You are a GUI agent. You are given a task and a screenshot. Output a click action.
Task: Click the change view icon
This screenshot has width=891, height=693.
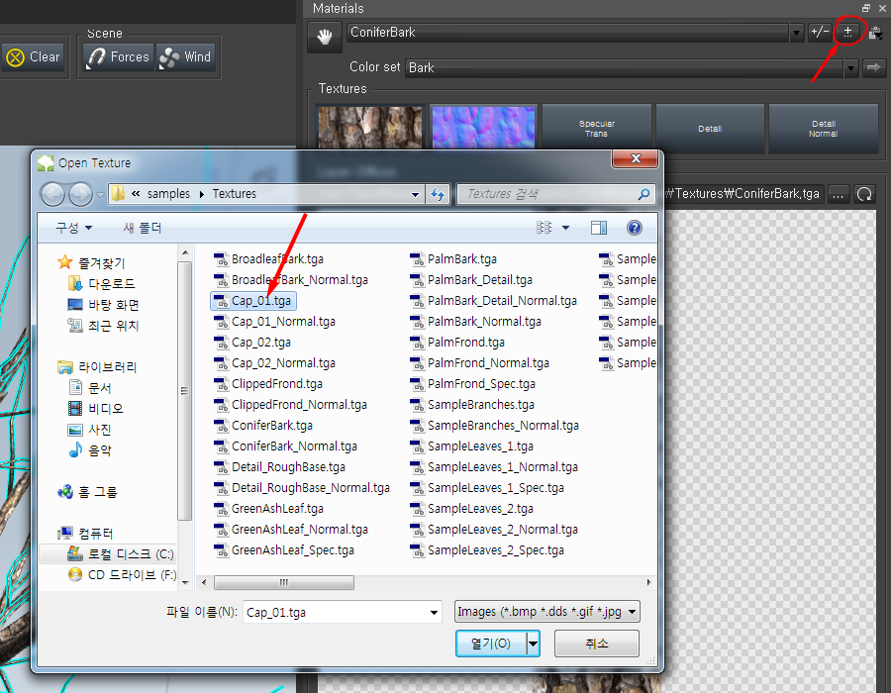click(544, 228)
